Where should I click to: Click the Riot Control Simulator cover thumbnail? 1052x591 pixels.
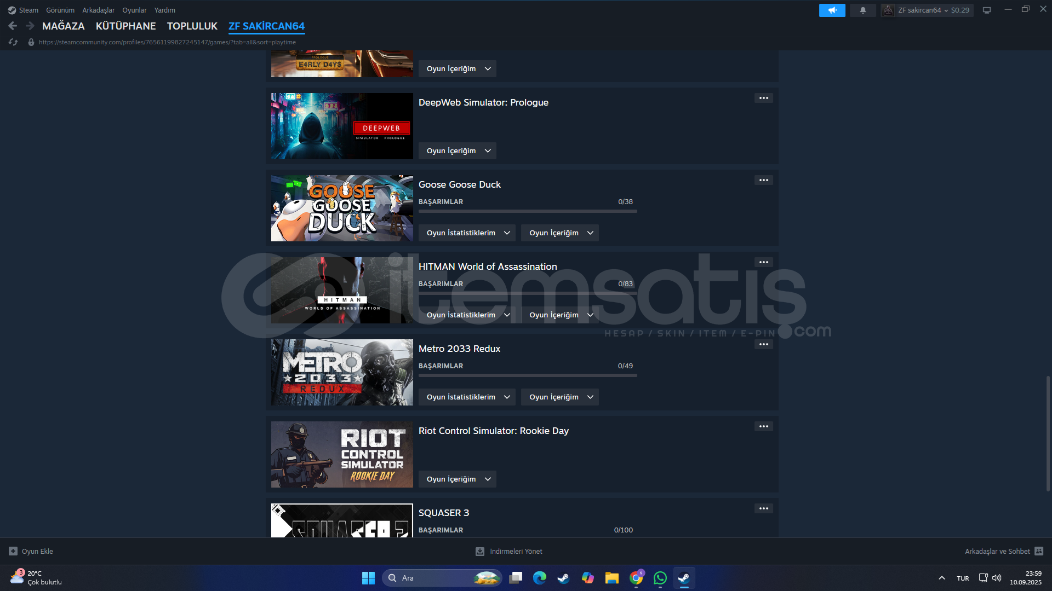342,454
